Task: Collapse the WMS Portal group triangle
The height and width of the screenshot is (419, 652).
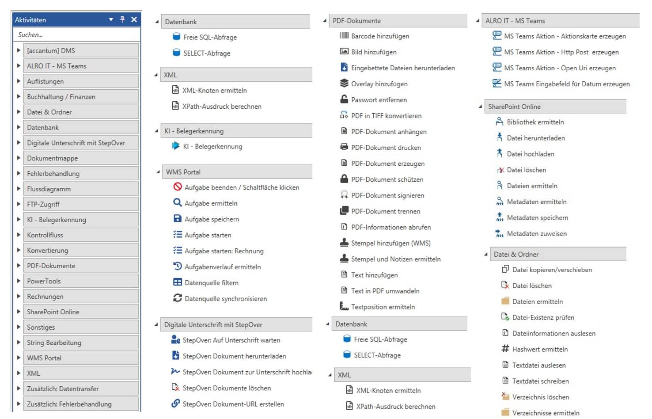Action: 158,172
